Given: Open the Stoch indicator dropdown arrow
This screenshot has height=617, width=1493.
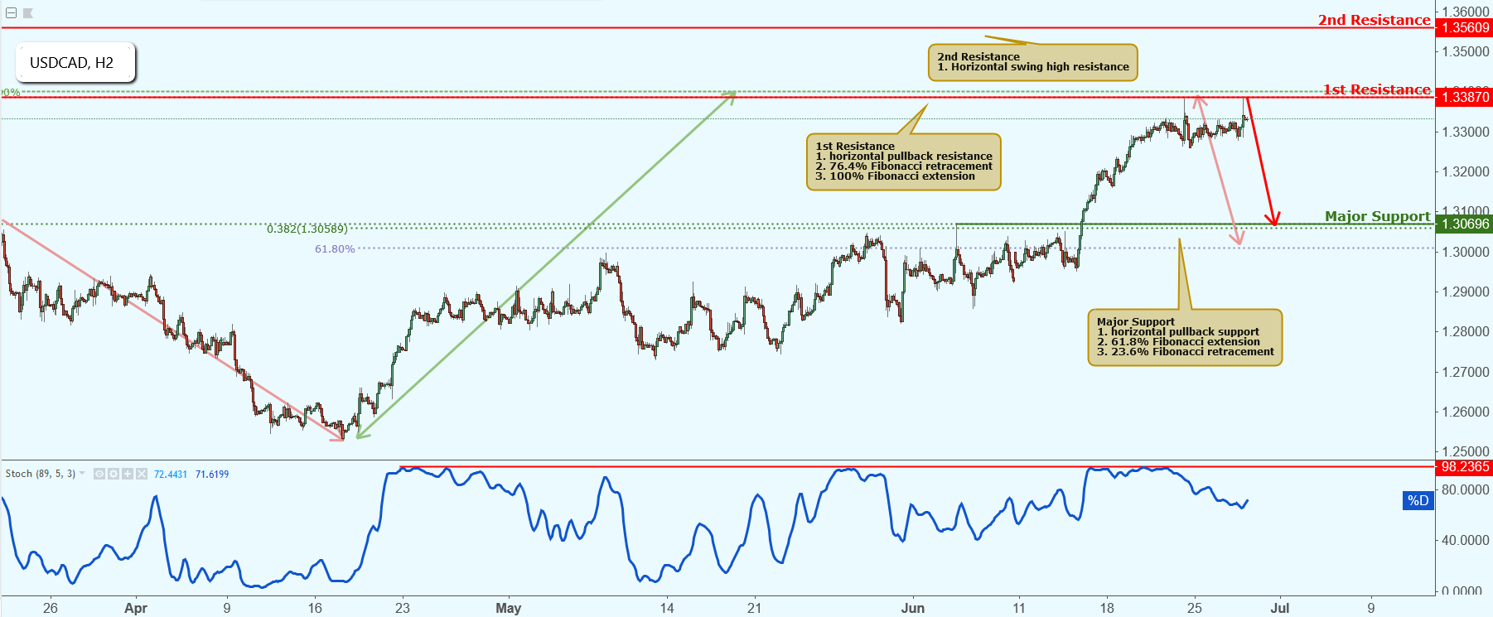Looking at the screenshot, I should (x=82, y=474).
